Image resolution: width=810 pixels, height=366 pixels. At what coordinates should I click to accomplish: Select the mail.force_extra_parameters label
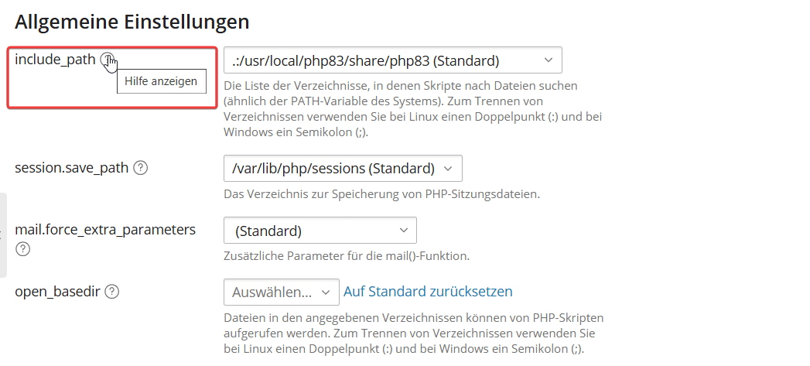[105, 230]
